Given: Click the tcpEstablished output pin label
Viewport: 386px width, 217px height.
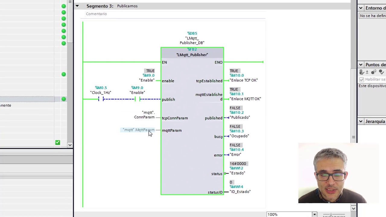Looking at the screenshot, I should [x=209, y=81].
